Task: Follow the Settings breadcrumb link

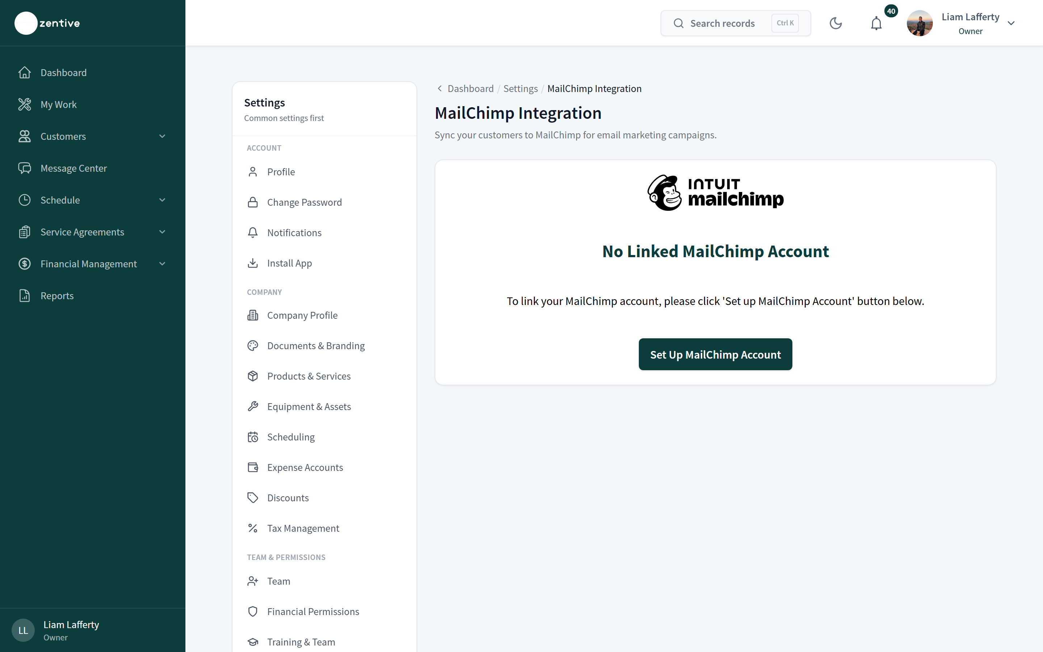Action: click(x=520, y=88)
